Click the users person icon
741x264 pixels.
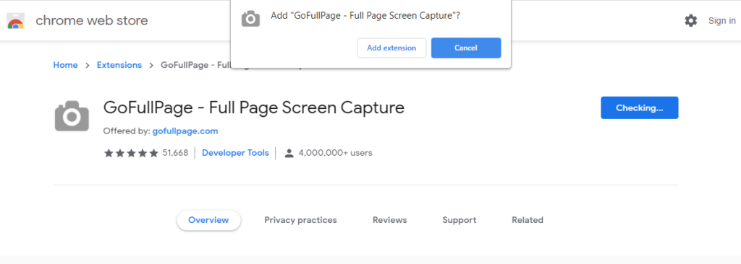(x=289, y=153)
